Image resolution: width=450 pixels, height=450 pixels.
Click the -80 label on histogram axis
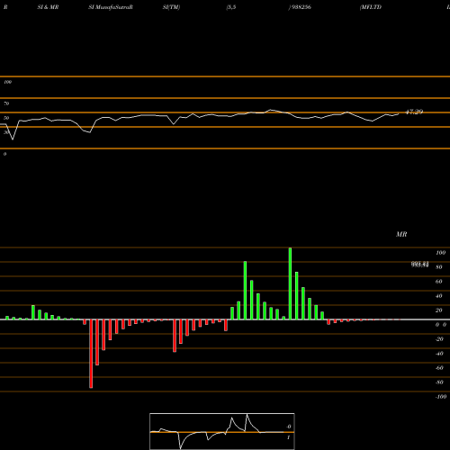pos(439,382)
